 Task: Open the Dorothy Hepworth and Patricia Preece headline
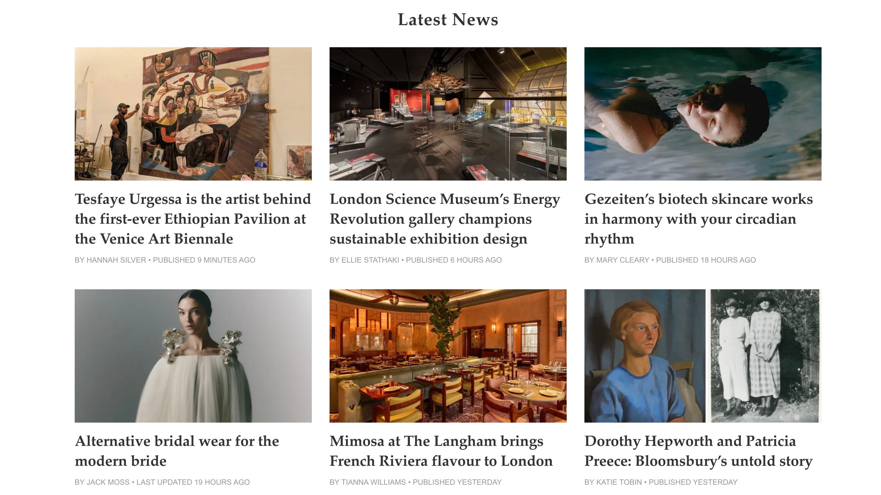point(698,451)
